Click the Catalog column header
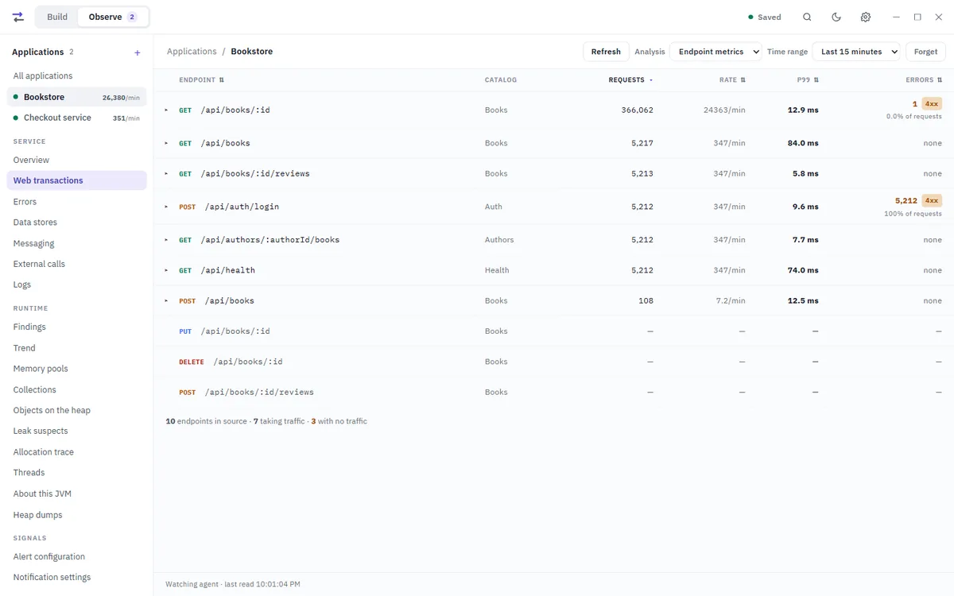The height and width of the screenshot is (596, 954). pyautogui.click(x=501, y=79)
